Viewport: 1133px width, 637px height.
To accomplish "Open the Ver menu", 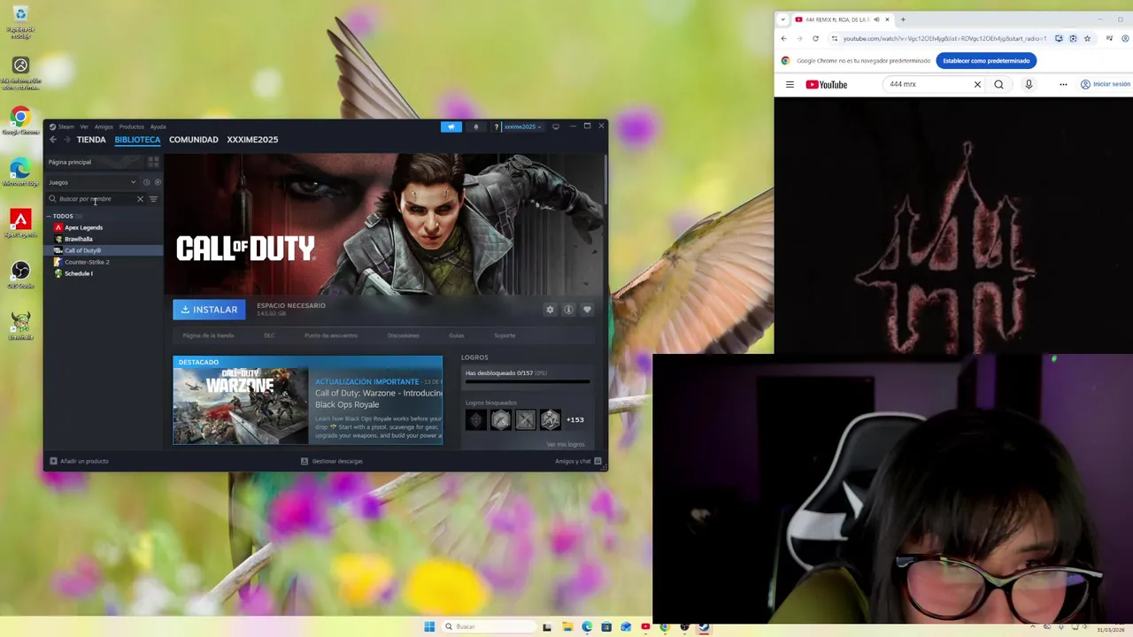I will (84, 127).
